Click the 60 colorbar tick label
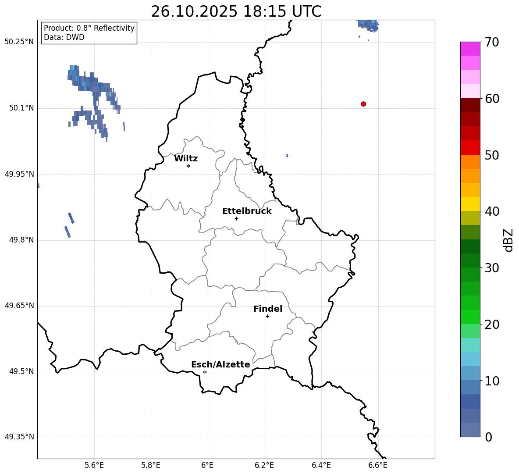The width and height of the screenshot is (519, 474). click(x=492, y=99)
